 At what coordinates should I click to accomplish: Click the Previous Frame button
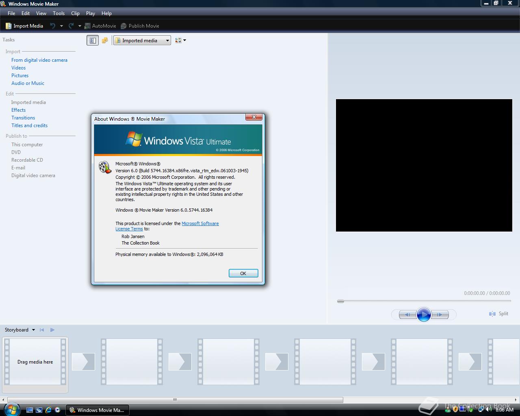point(407,314)
